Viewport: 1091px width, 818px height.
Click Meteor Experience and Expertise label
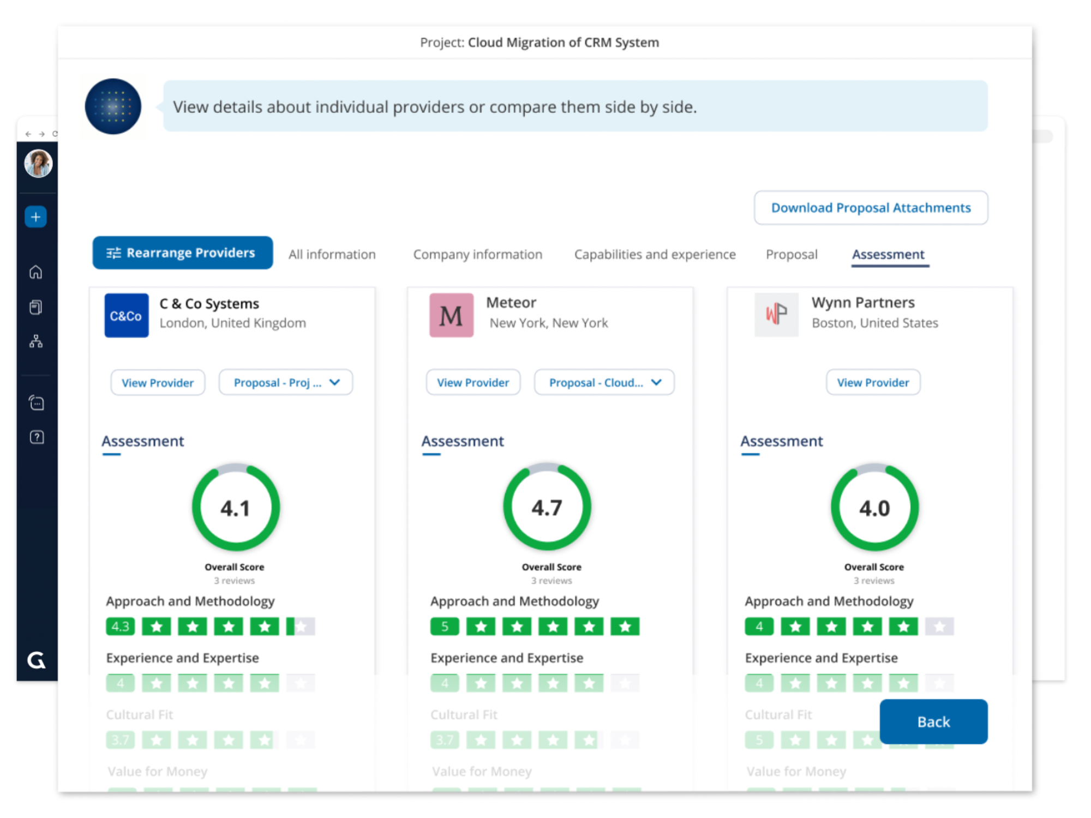coord(507,658)
